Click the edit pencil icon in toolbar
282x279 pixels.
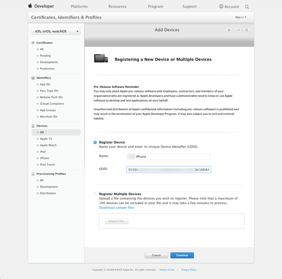click(238, 30)
